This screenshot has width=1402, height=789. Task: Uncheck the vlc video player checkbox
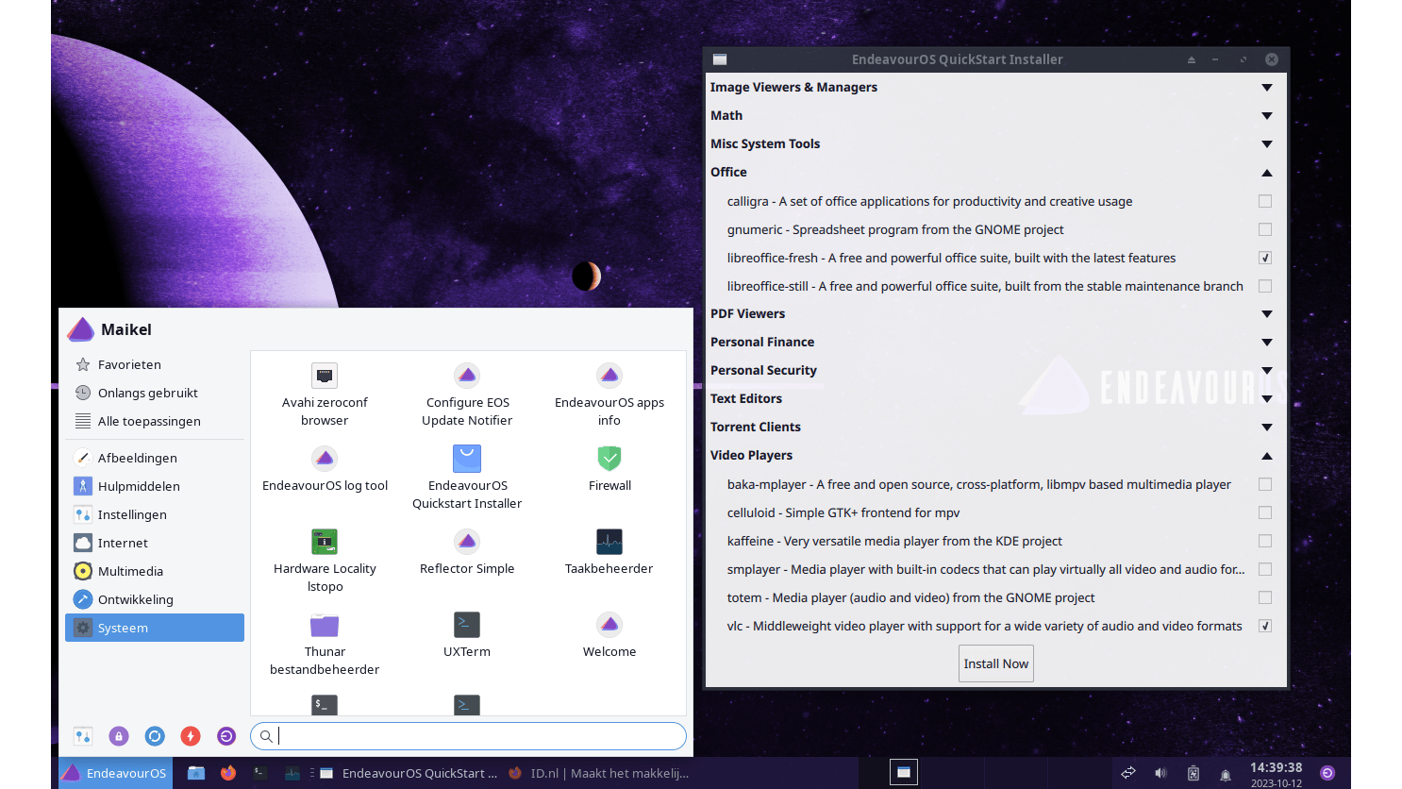tap(1265, 626)
